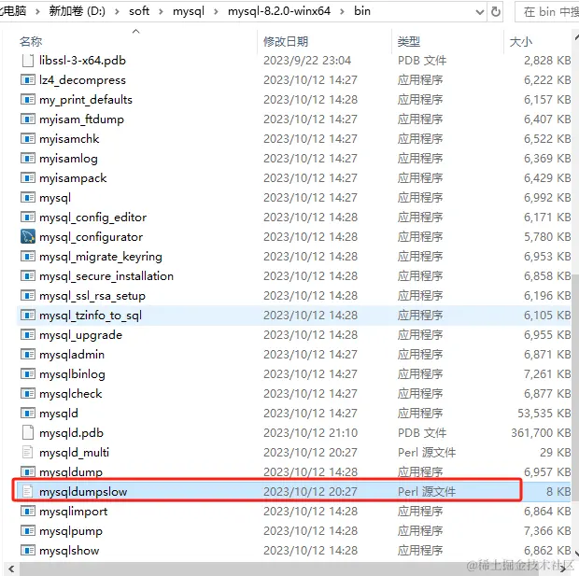Select the mysqld_multi file name

(74, 453)
